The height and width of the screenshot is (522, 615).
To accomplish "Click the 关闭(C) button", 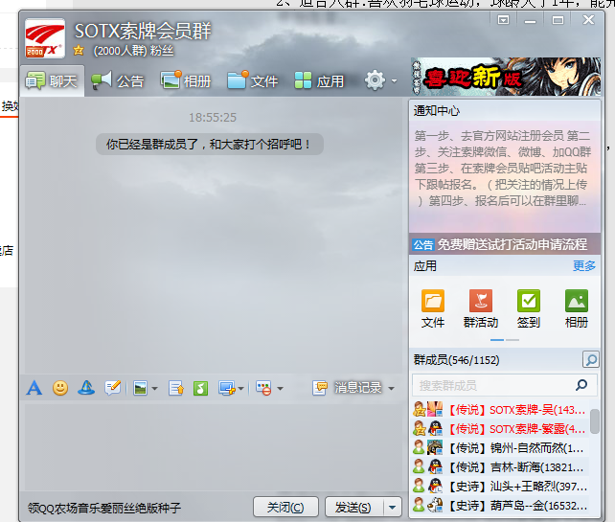I will click(x=285, y=508).
